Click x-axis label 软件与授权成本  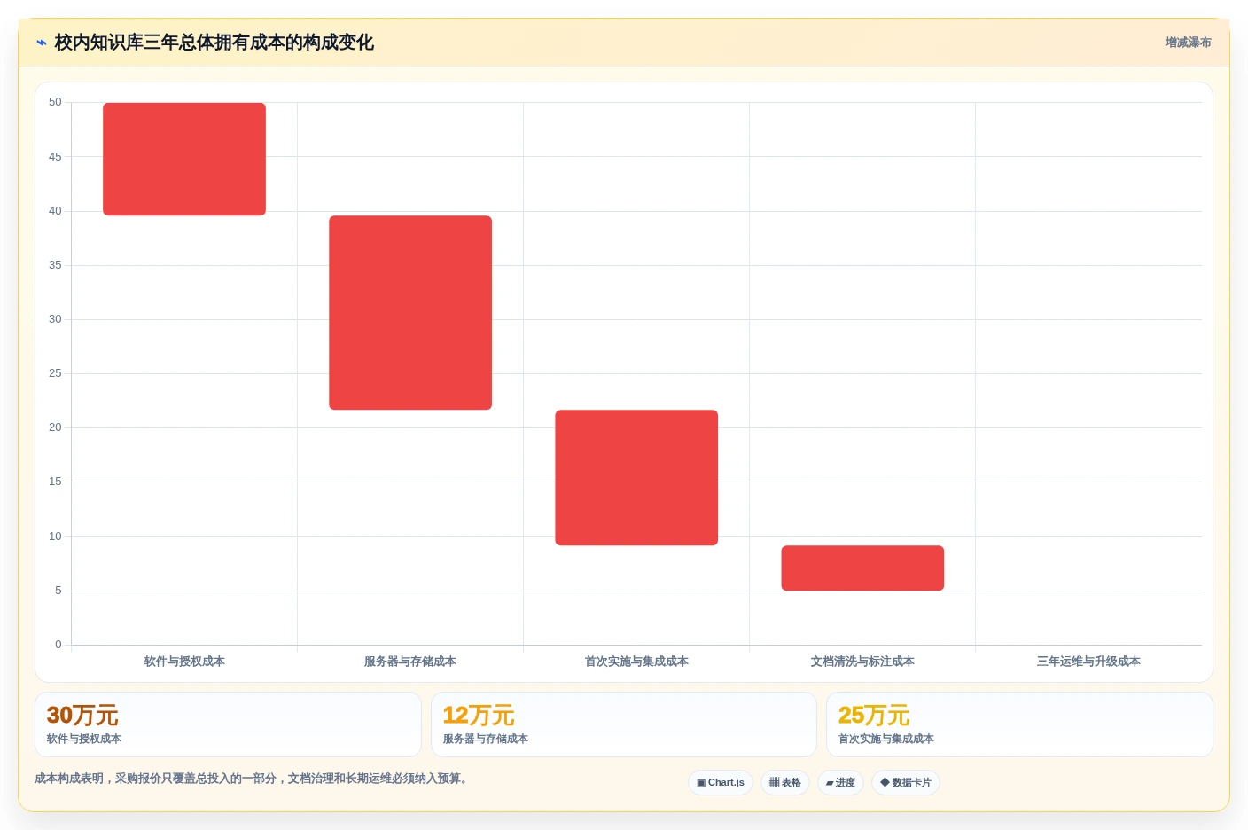[x=184, y=662]
